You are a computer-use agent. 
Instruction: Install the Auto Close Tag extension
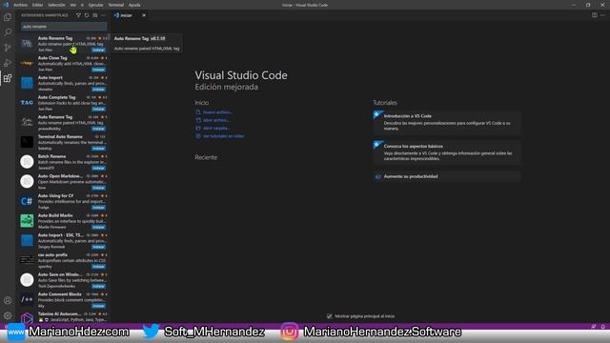click(98, 70)
